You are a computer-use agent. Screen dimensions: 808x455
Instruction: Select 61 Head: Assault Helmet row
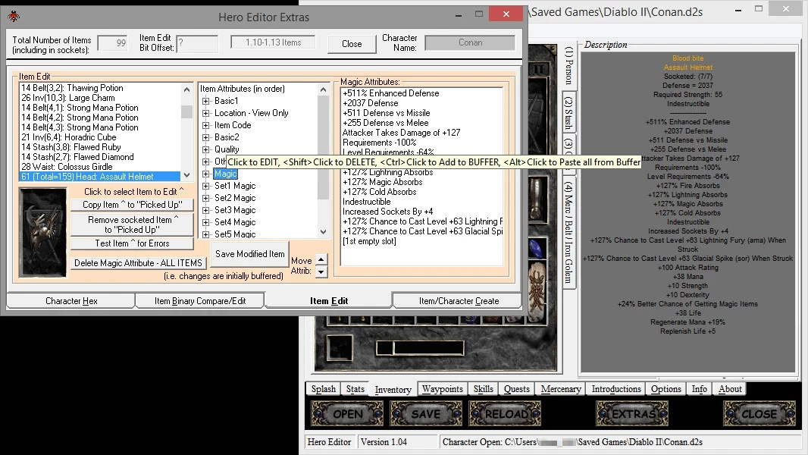click(101, 176)
